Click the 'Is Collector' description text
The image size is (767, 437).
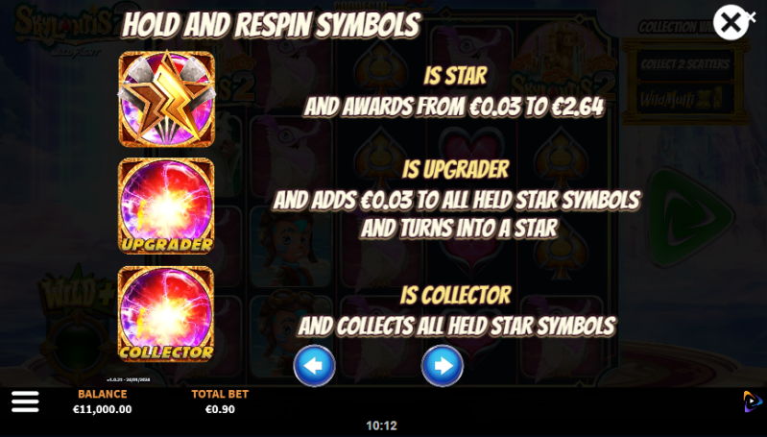click(x=455, y=295)
